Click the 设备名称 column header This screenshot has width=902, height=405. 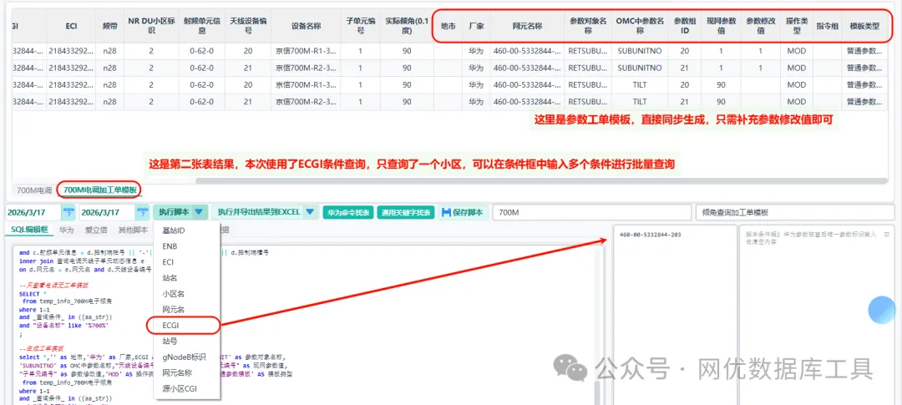coord(306,26)
